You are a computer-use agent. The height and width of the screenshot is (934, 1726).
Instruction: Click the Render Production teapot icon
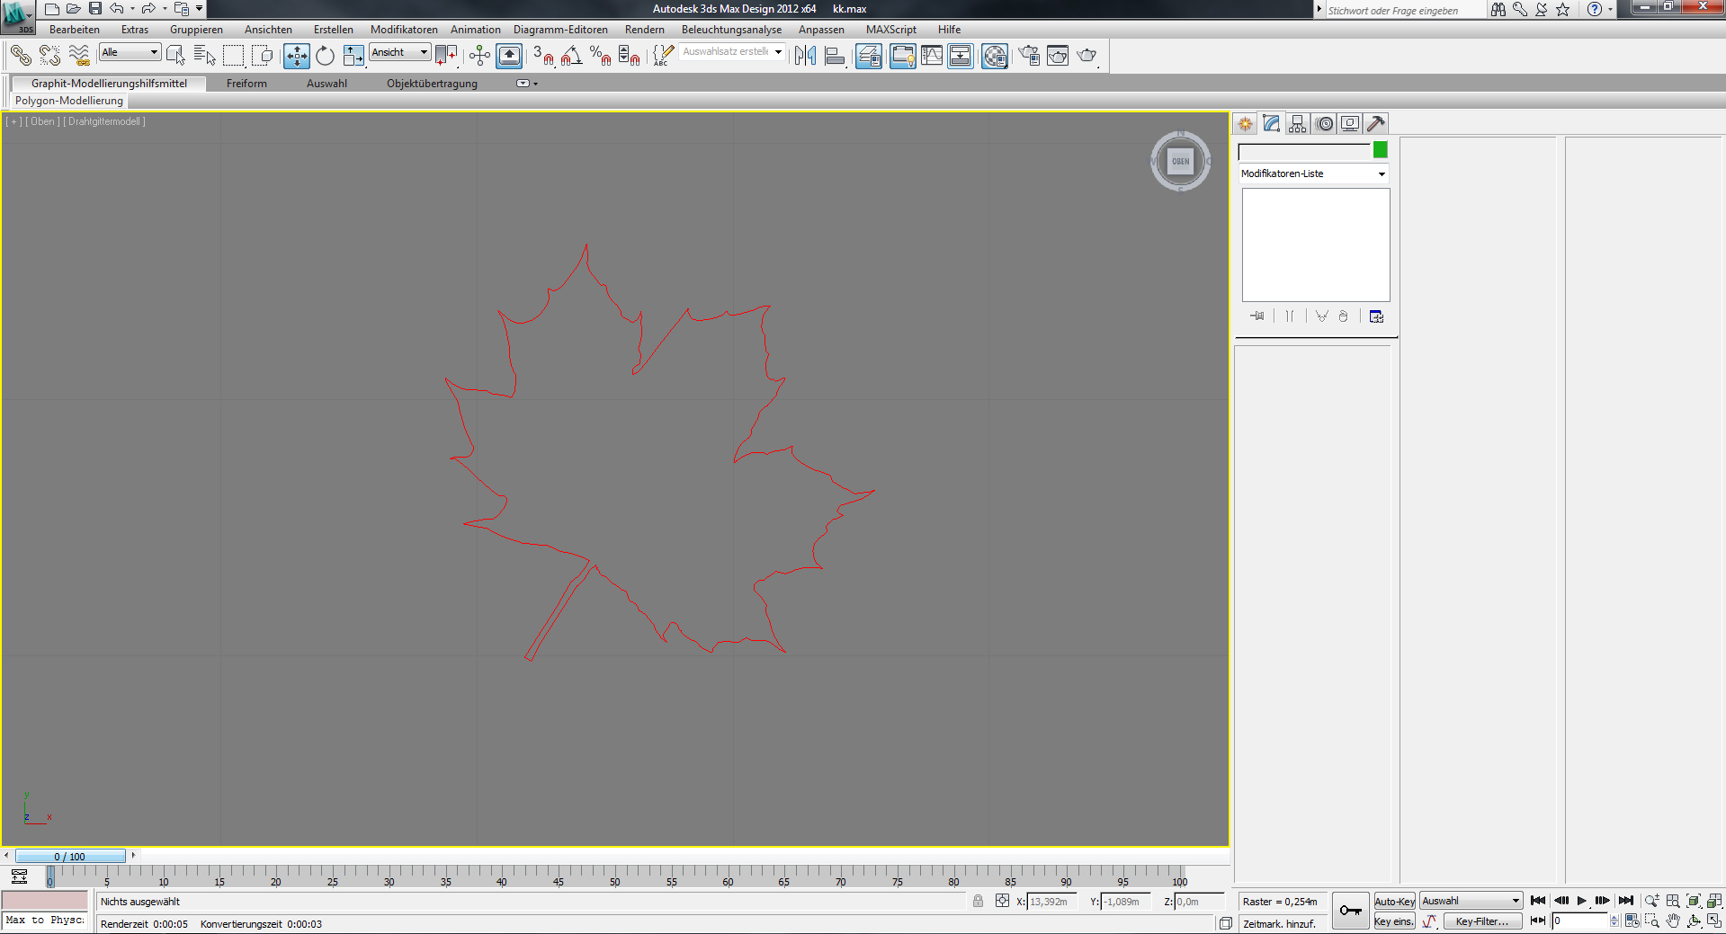[1087, 56]
